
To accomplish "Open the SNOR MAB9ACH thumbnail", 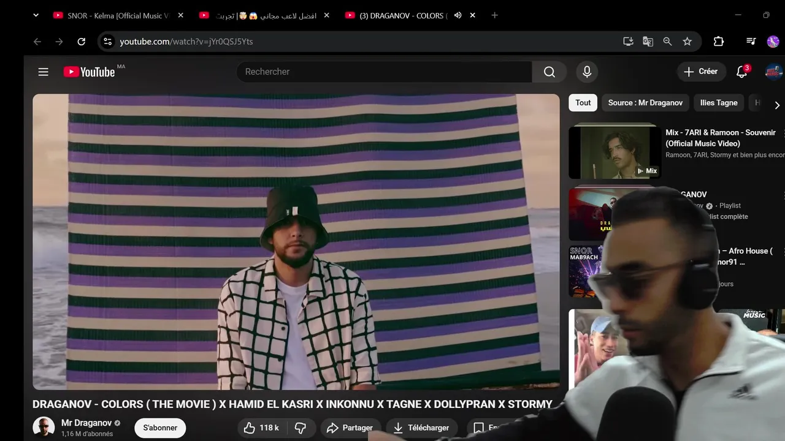I will click(x=584, y=272).
